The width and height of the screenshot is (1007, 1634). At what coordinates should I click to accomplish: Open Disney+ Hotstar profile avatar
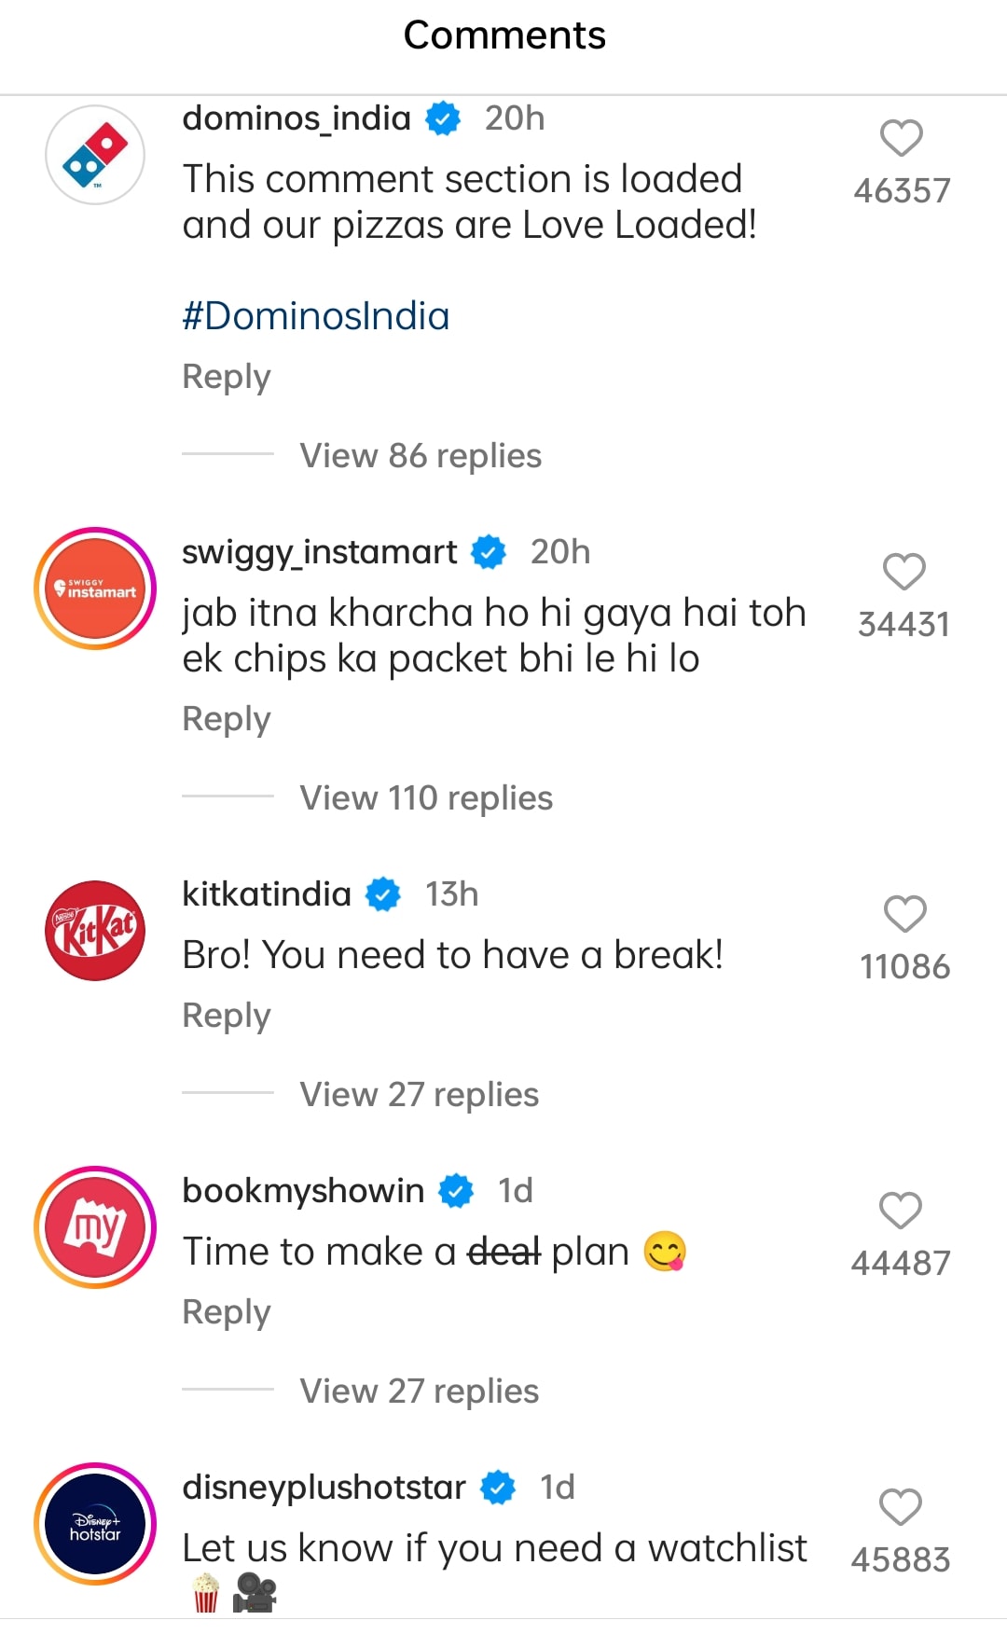95,1524
